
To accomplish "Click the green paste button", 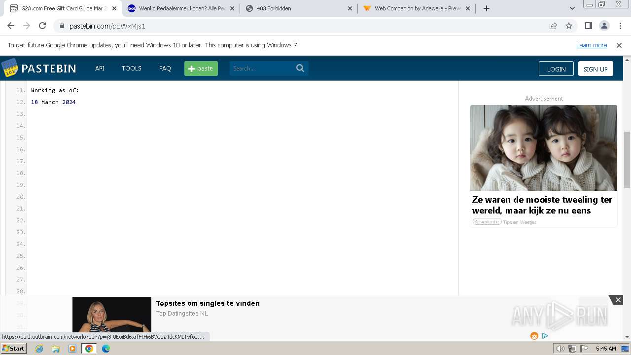I will click(201, 69).
